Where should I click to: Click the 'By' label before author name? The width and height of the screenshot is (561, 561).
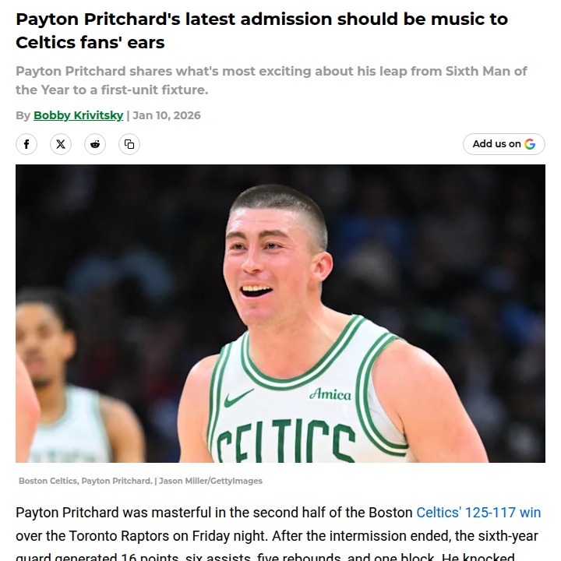pos(23,115)
